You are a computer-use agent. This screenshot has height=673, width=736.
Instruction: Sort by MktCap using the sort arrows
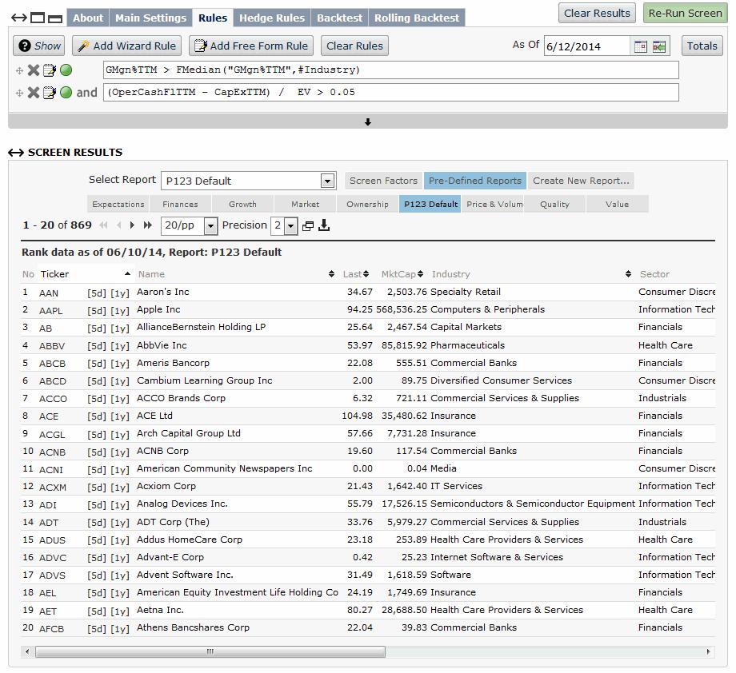[x=421, y=274]
